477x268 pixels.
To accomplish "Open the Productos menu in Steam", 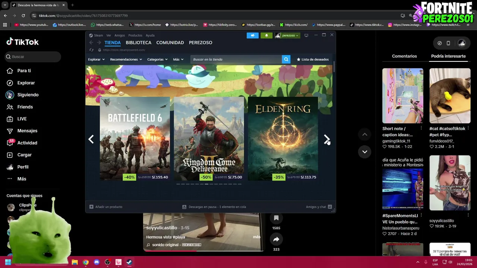I will click(135, 35).
